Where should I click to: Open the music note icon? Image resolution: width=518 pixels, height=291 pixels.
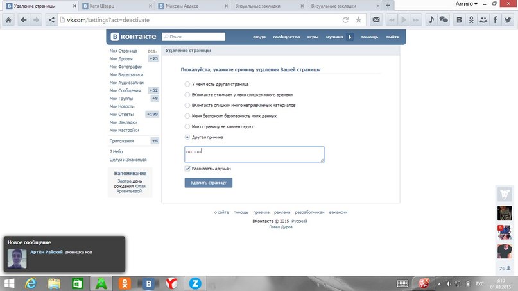431,20
